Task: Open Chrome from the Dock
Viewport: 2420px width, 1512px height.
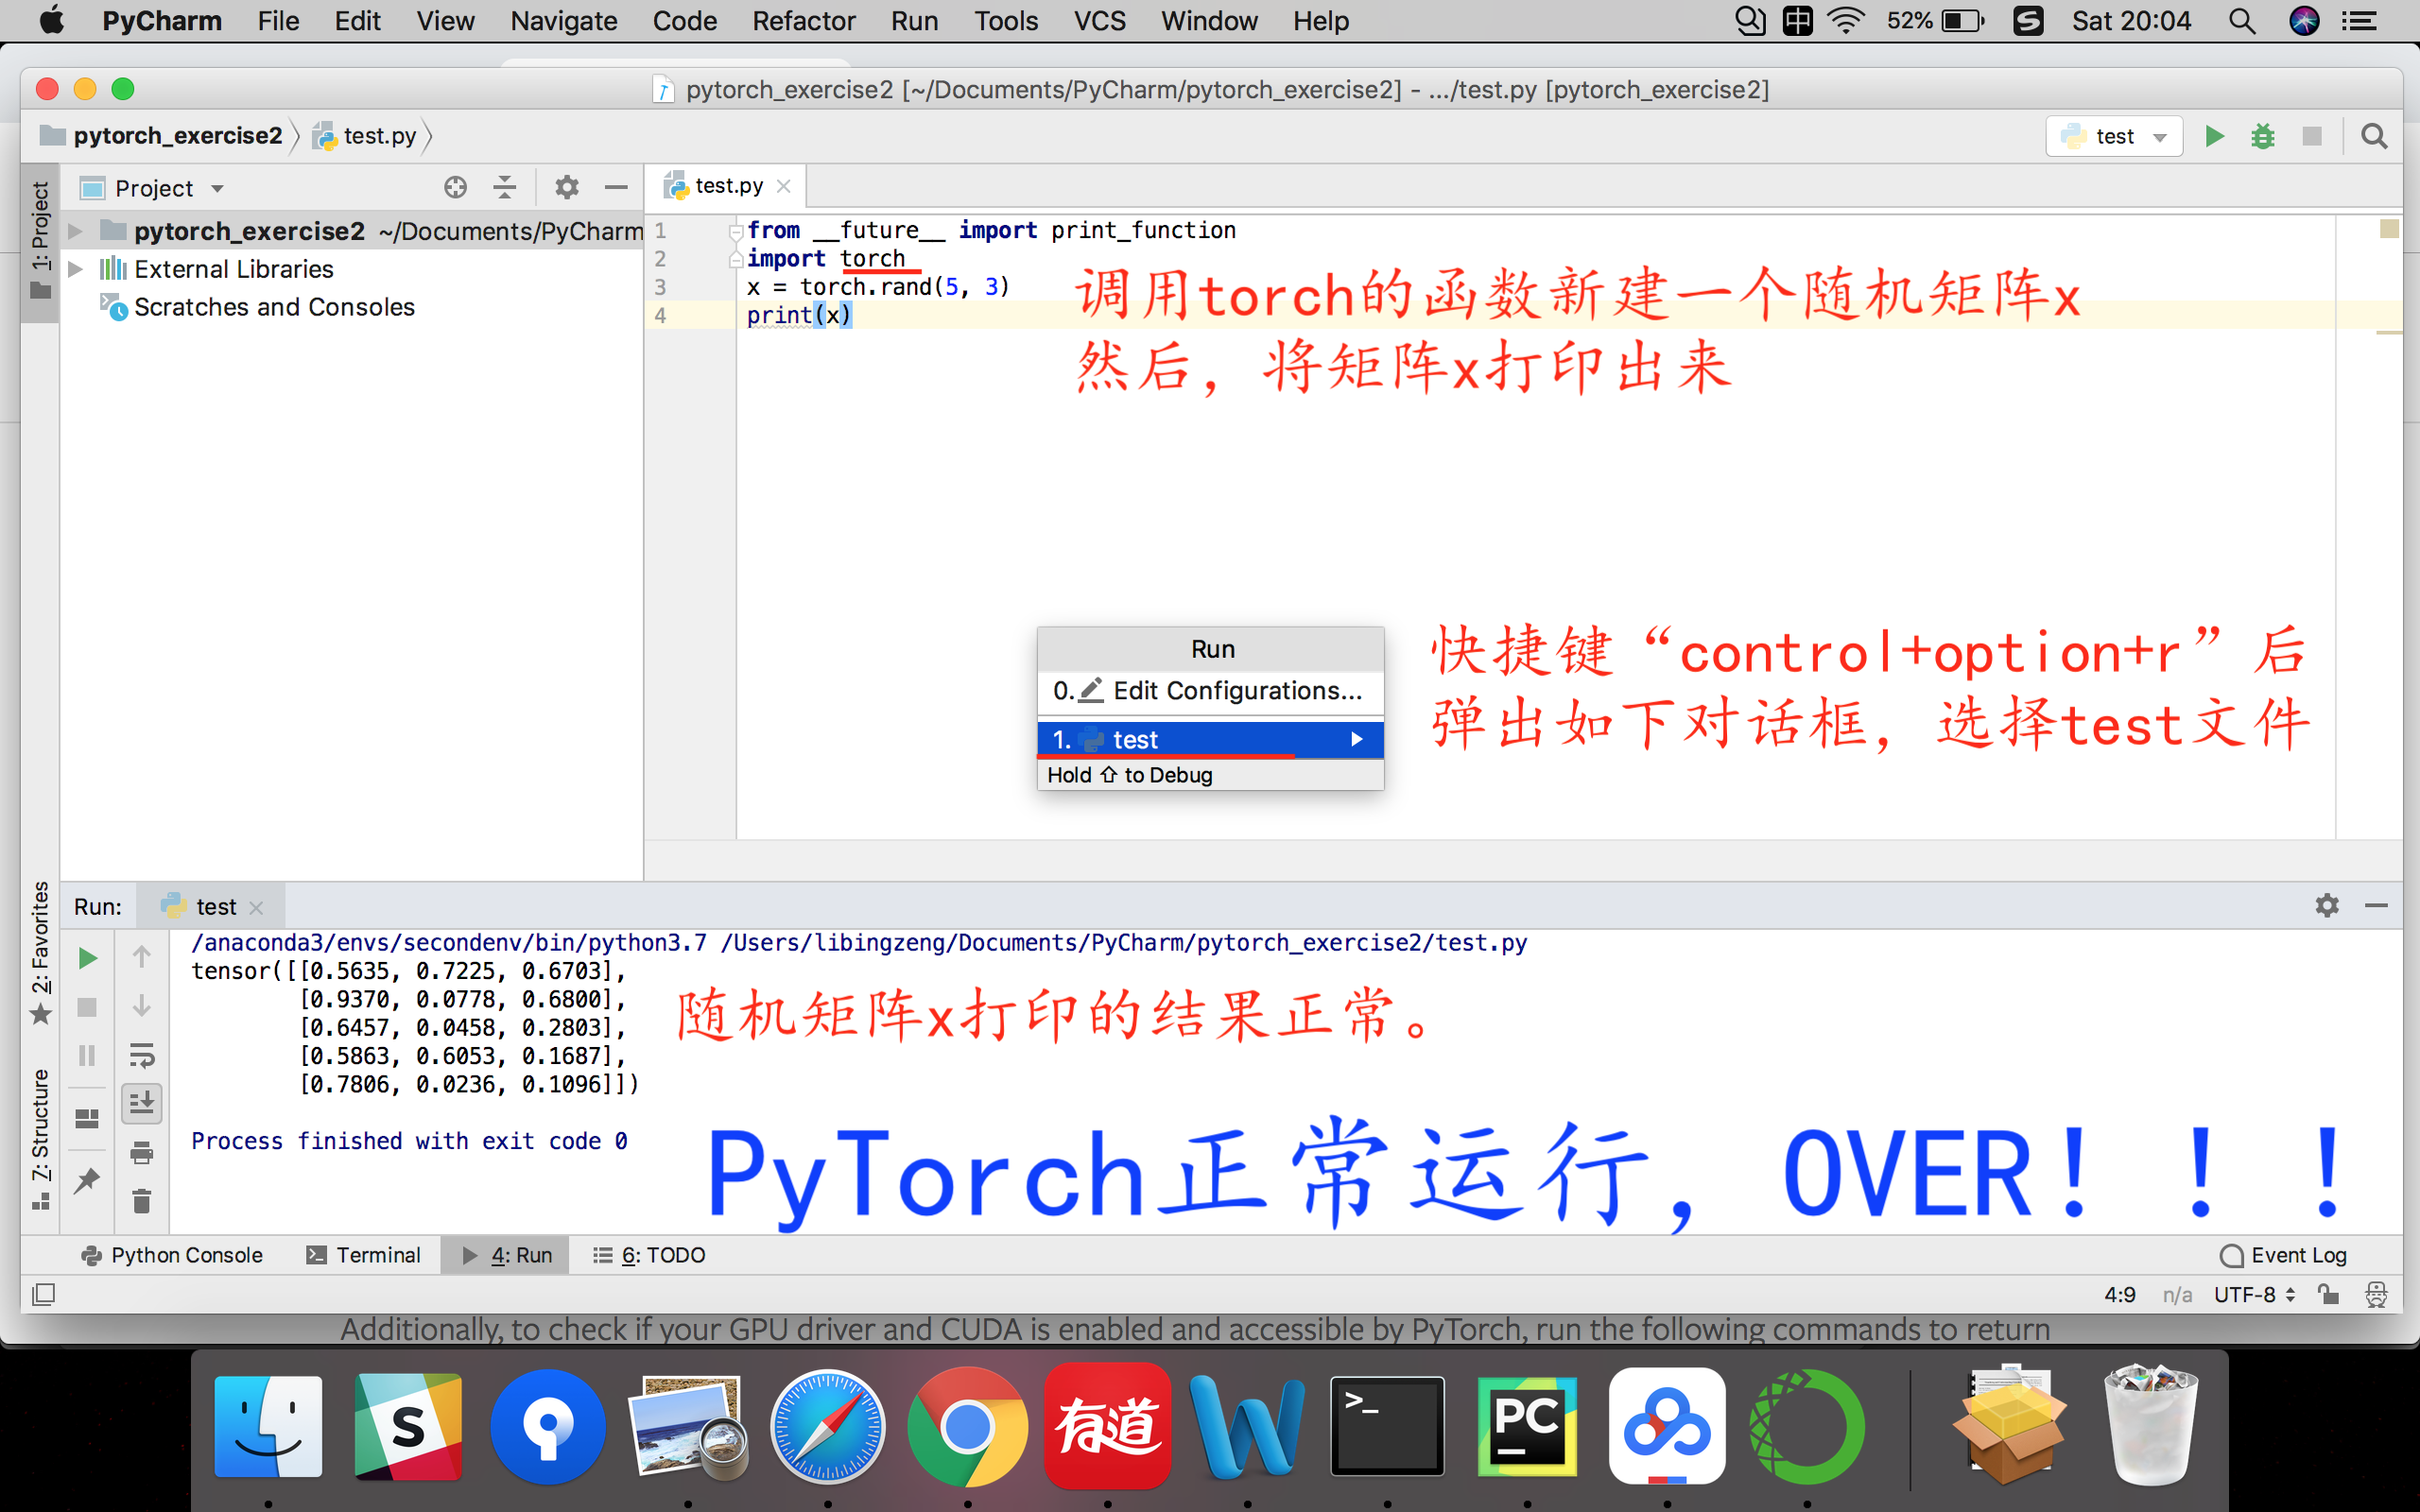Action: 966,1427
